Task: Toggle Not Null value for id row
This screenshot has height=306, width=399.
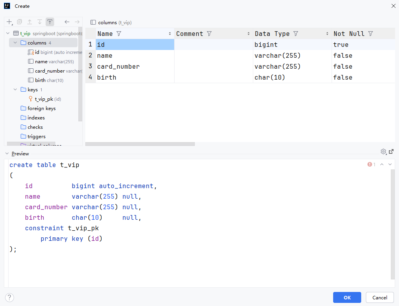Action: 341,45
